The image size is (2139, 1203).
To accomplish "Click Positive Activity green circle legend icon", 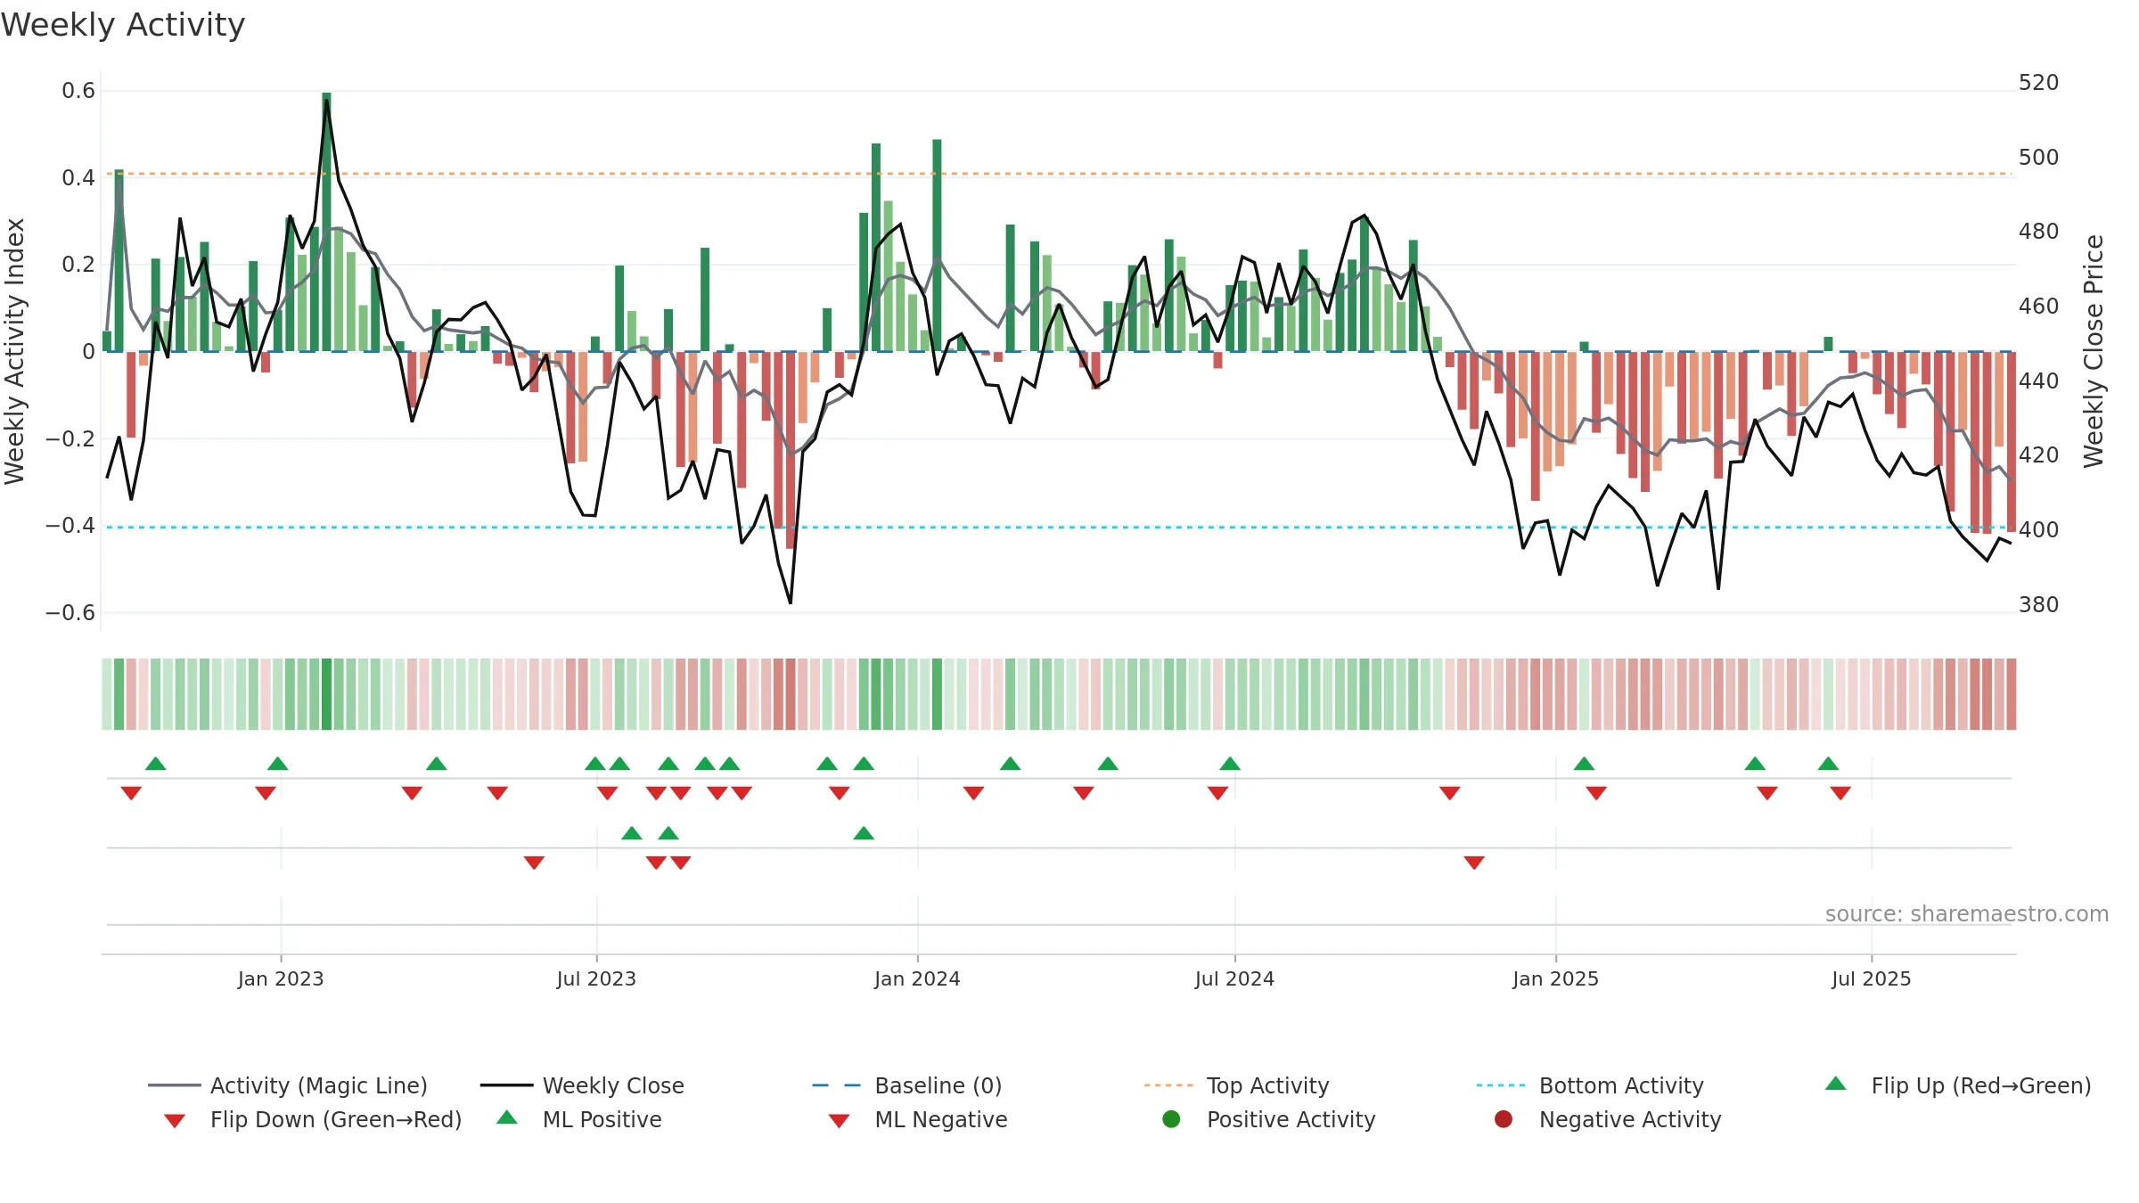I will point(1171,1118).
